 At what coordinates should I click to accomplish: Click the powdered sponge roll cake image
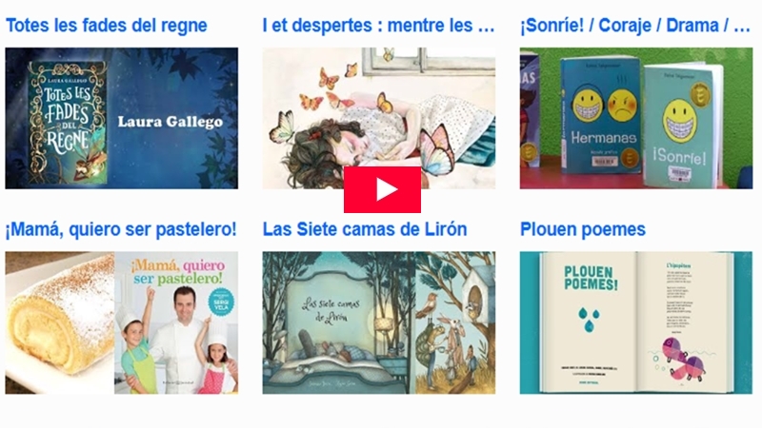click(x=60, y=322)
